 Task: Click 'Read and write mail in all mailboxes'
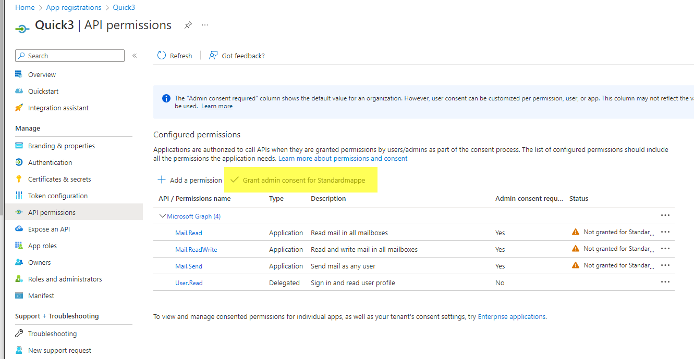pos(364,249)
